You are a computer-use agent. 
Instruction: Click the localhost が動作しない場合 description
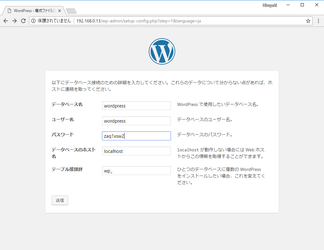coord(221,153)
